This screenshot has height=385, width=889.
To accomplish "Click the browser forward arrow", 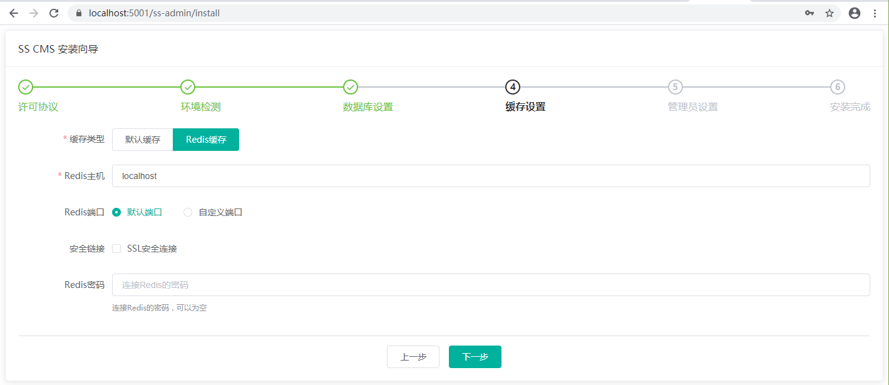I will tap(34, 13).
